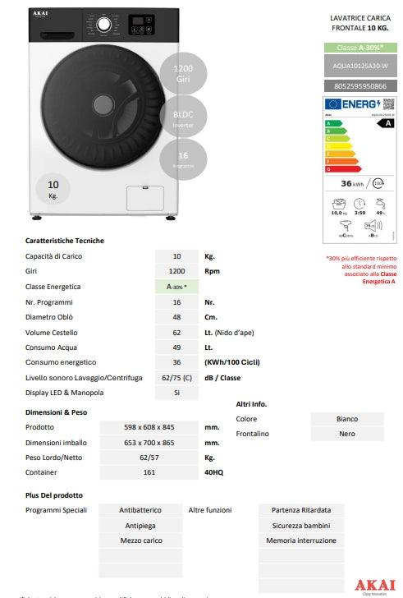The image size is (403, 598).
Task: Click the BLDC Inverter round badge
Action: tap(183, 117)
